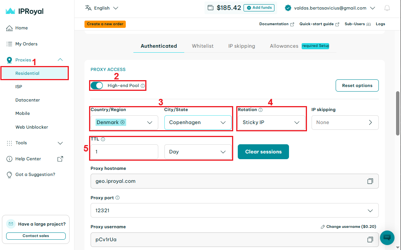Open the Quick-start guide link
The image size is (401, 250).
(x=319, y=24)
